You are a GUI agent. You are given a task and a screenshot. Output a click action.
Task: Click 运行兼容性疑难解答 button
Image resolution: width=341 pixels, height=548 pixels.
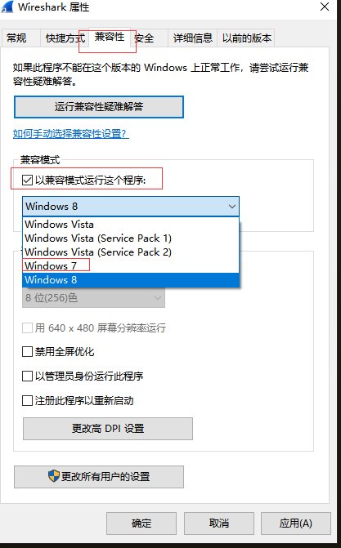click(x=99, y=107)
